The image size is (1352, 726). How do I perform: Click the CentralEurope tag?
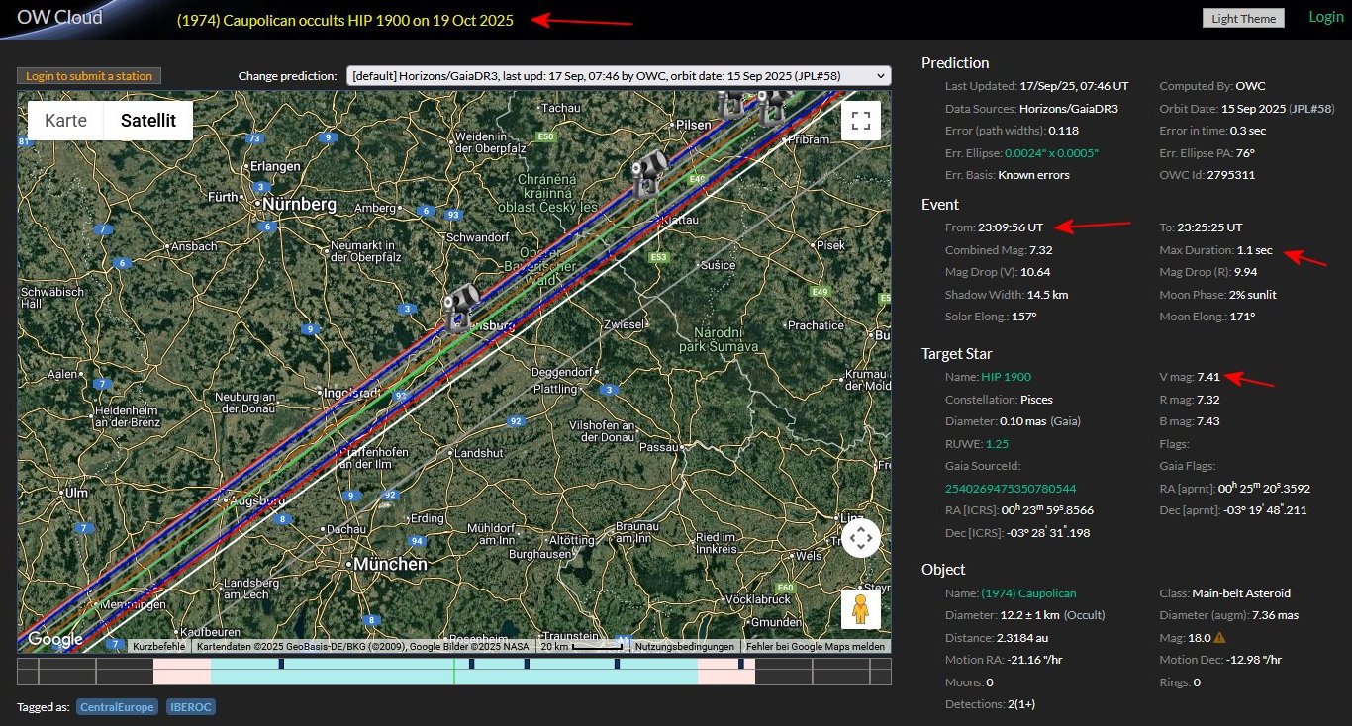point(117,707)
